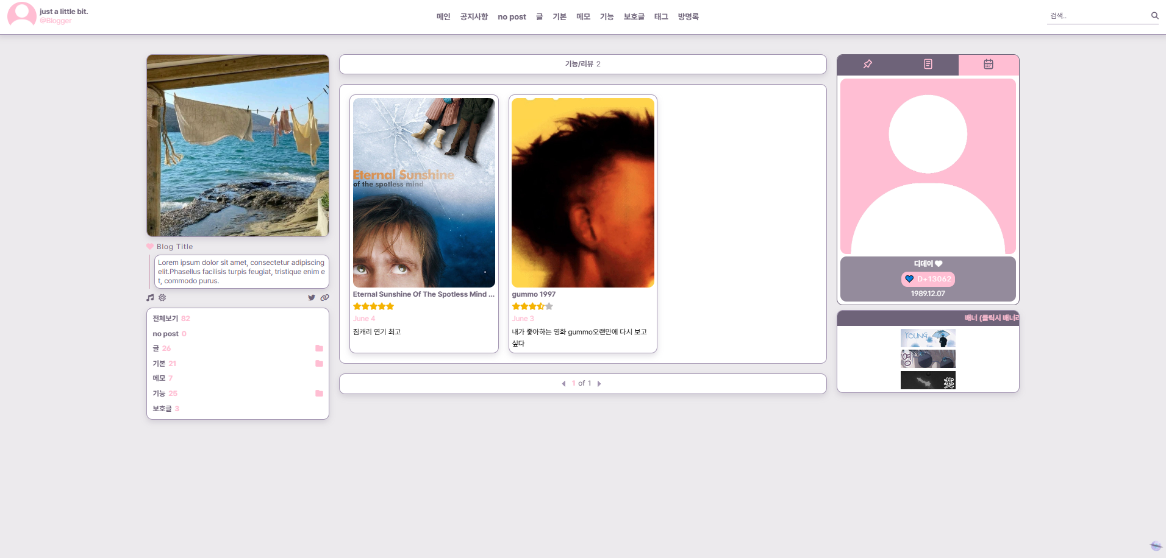The height and width of the screenshot is (558, 1166).
Task: Open the second banner with 영 text
Action: click(x=928, y=359)
